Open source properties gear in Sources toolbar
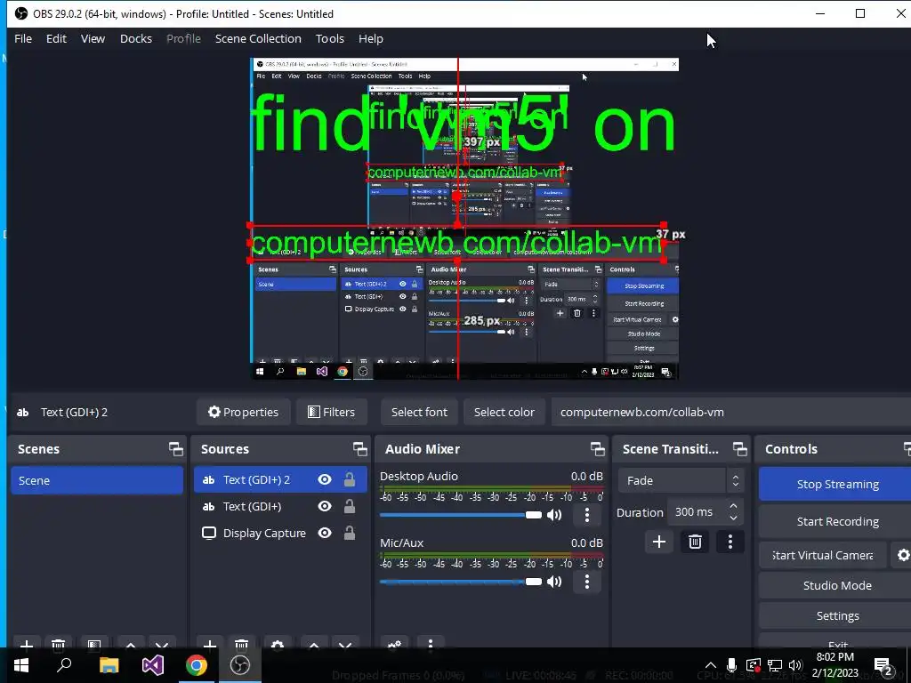 278,644
